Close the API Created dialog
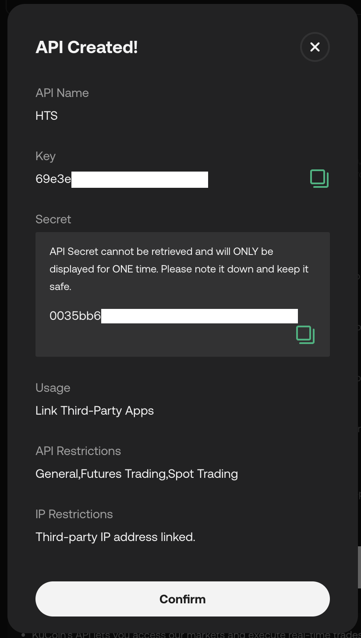The height and width of the screenshot is (638, 361). tap(315, 47)
